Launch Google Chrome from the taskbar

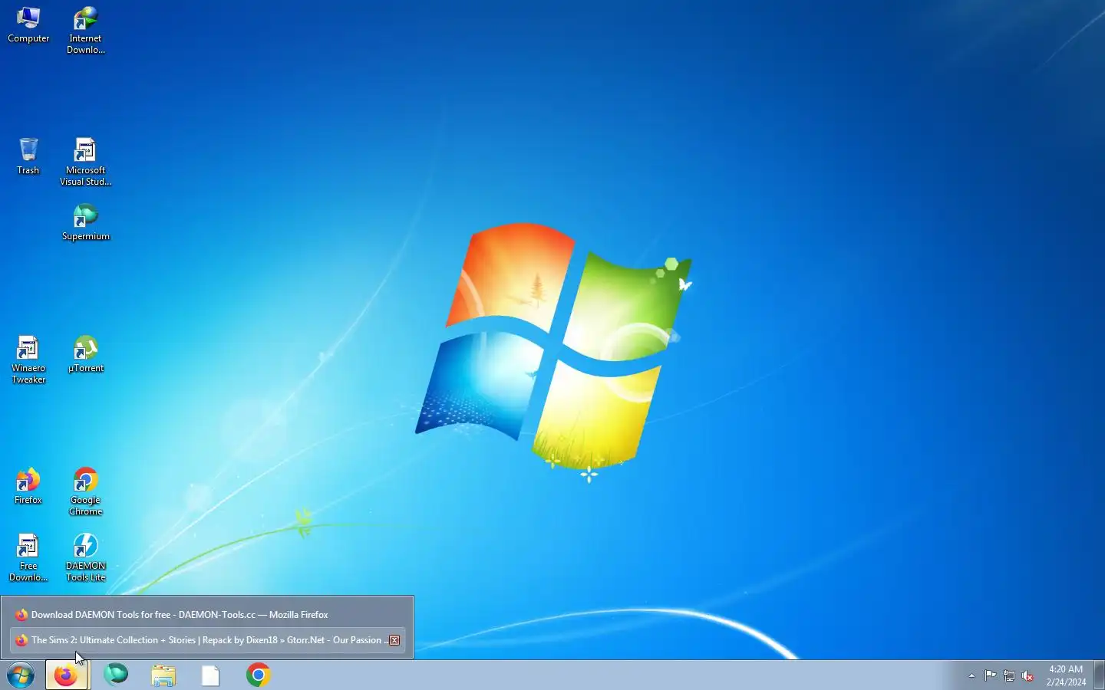tap(259, 675)
